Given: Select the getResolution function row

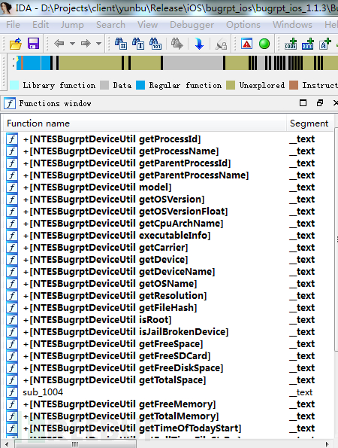Looking at the screenshot, I should coord(168,296).
